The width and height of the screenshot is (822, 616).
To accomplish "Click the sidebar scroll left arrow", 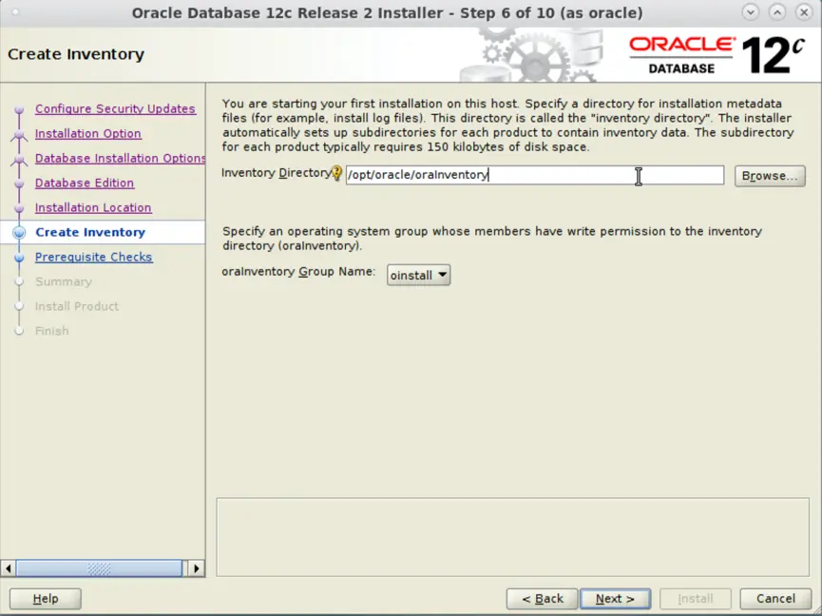I will [x=8, y=568].
